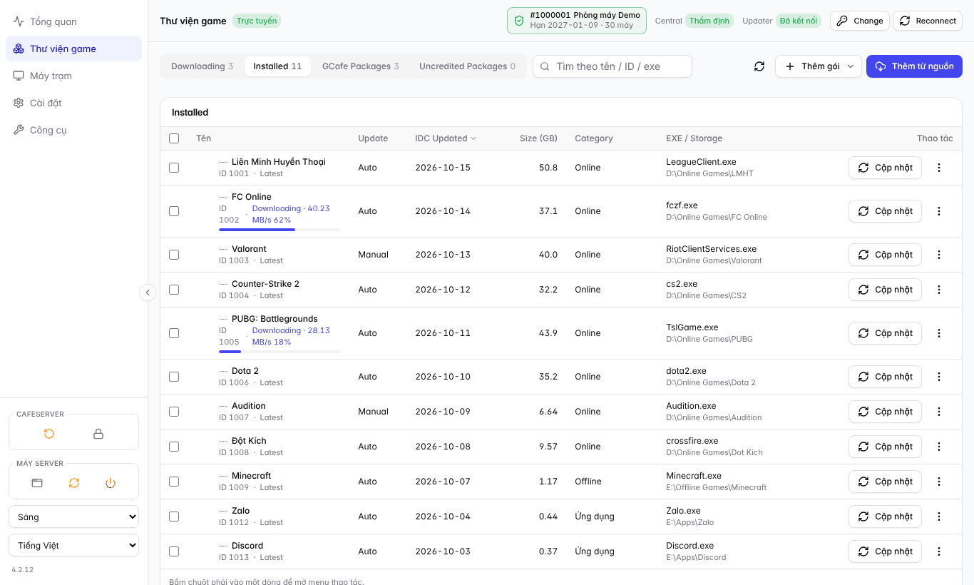Toggle the select-all checkbox in table header
This screenshot has height=585, width=974.
(x=174, y=138)
